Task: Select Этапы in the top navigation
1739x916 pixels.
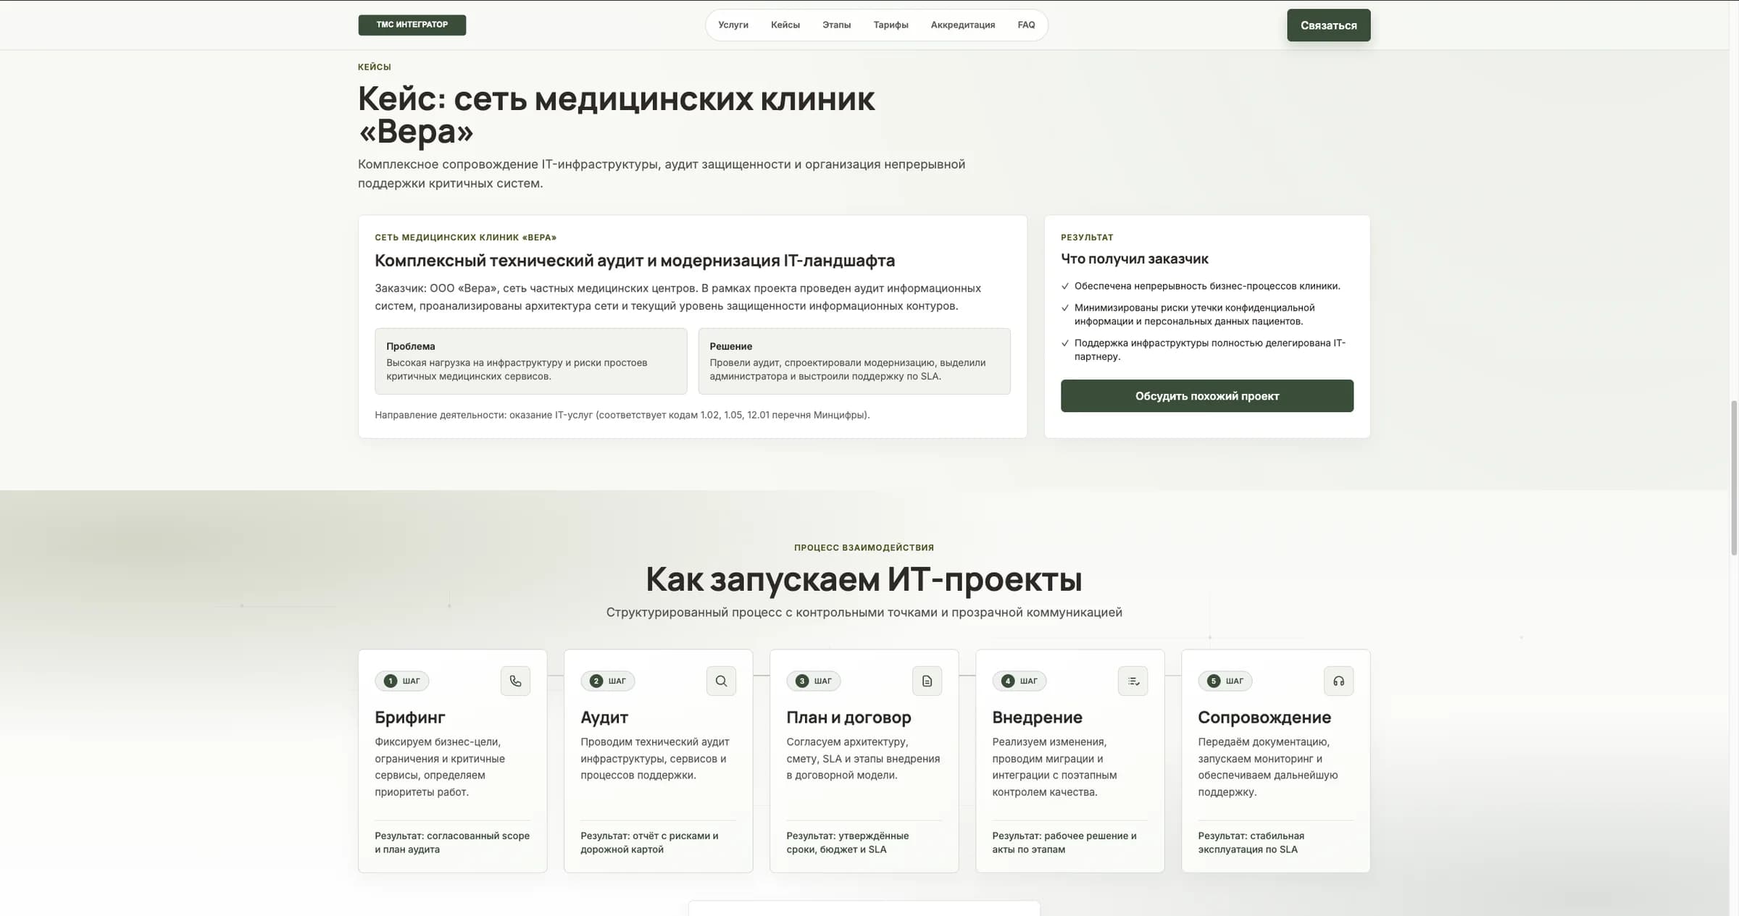Action: tap(836, 25)
